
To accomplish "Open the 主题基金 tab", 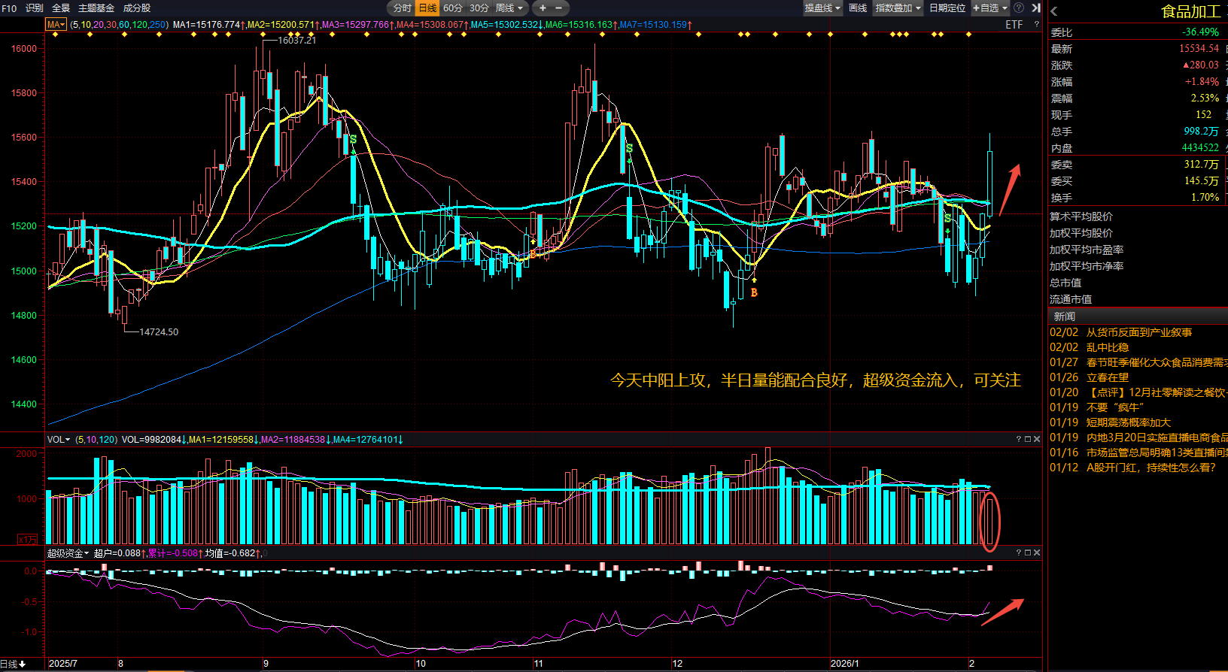I will [x=96, y=8].
